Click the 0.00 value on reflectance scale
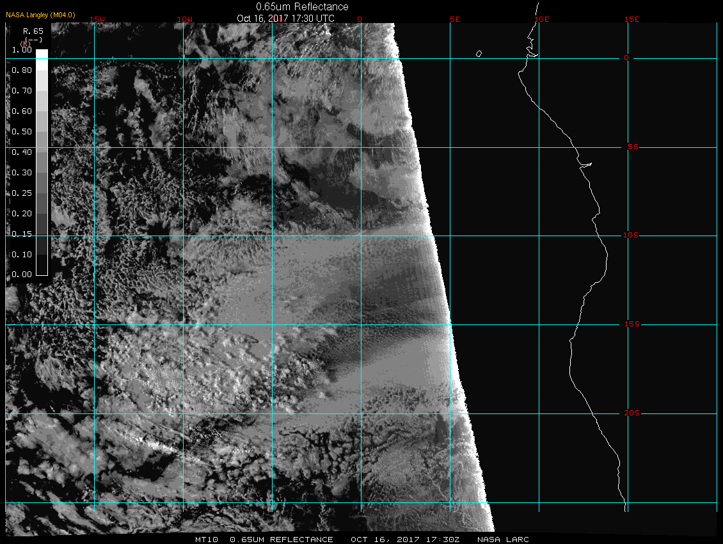Screen dimensions: 723x544 [22, 275]
